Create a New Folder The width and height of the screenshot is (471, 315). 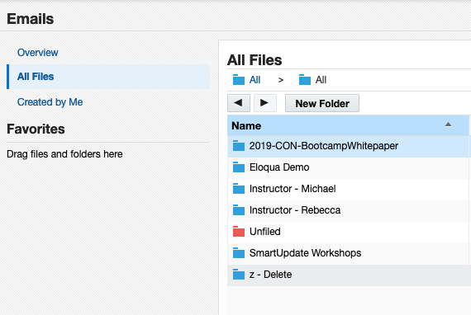(322, 103)
